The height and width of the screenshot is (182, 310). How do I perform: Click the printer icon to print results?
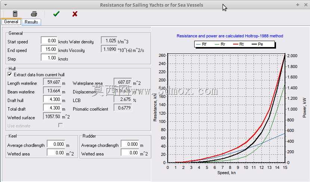tap(34, 14)
